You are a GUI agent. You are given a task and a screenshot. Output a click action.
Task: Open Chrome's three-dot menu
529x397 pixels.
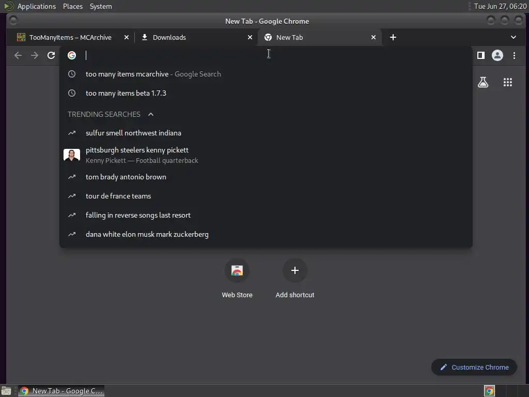click(514, 55)
